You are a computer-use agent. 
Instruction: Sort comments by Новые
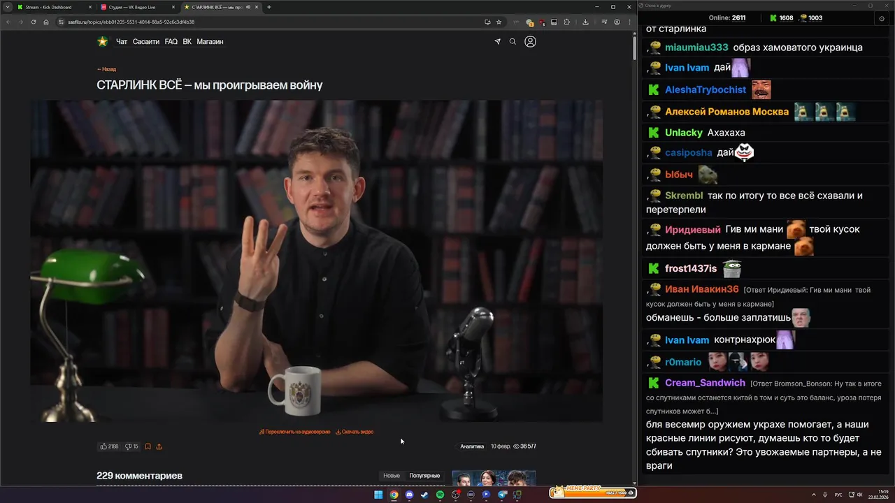coord(392,476)
